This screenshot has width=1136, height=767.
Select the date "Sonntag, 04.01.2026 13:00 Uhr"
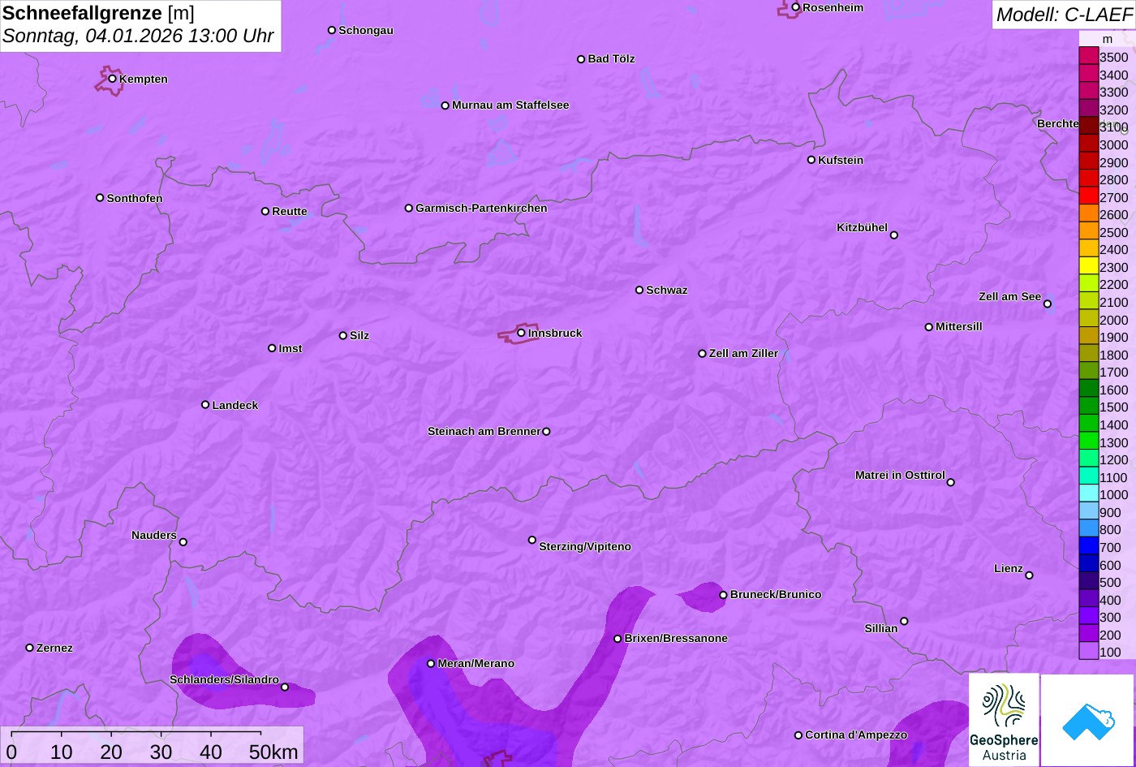click(x=139, y=37)
